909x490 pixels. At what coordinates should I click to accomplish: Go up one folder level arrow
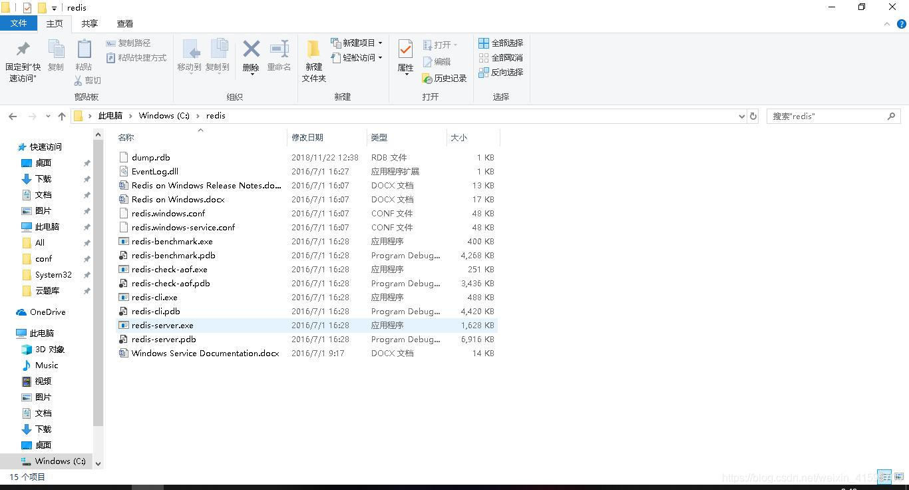coord(62,116)
